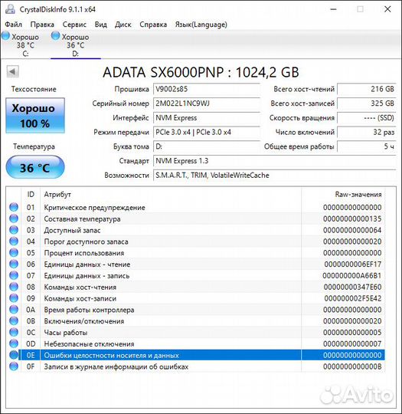Click status orb for attribute 0A

14,310
